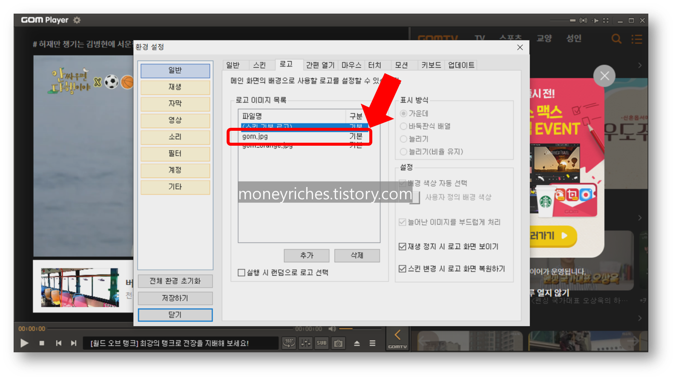
Task: Open the 성인 category in GOMTV
Action: [x=574, y=38]
